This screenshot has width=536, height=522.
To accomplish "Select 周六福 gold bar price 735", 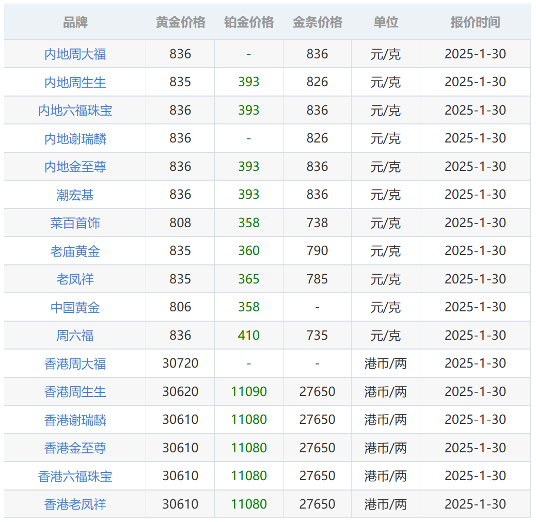I will coord(317,336).
